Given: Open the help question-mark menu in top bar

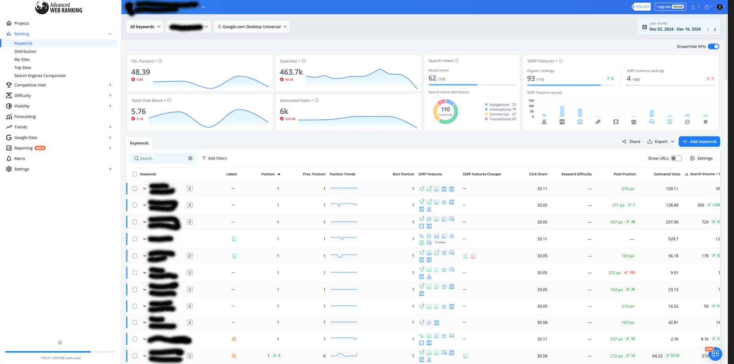Looking at the screenshot, I should (x=706, y=7).
